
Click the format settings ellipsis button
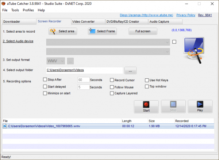[x=70, y=61]
